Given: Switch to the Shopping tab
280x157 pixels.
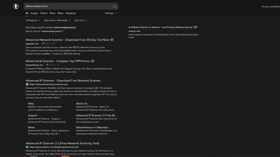Looking at the screenshot, I should (70, 13).
